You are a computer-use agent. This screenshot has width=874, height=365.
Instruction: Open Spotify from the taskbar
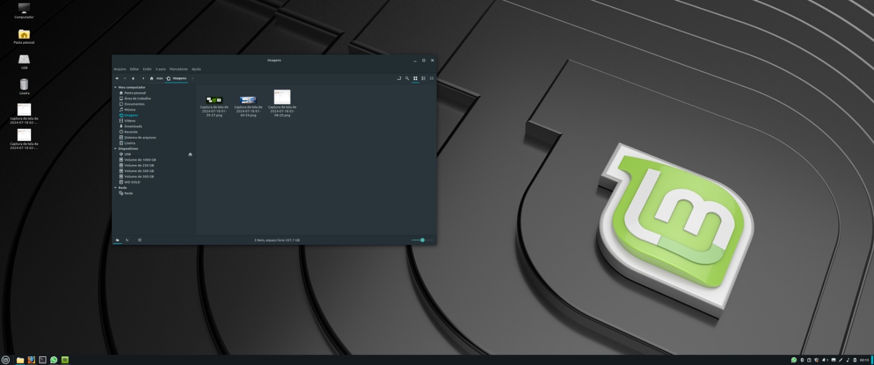[x=65, y=360]
